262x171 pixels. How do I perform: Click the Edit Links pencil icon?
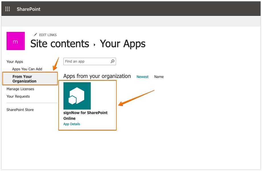35,35
